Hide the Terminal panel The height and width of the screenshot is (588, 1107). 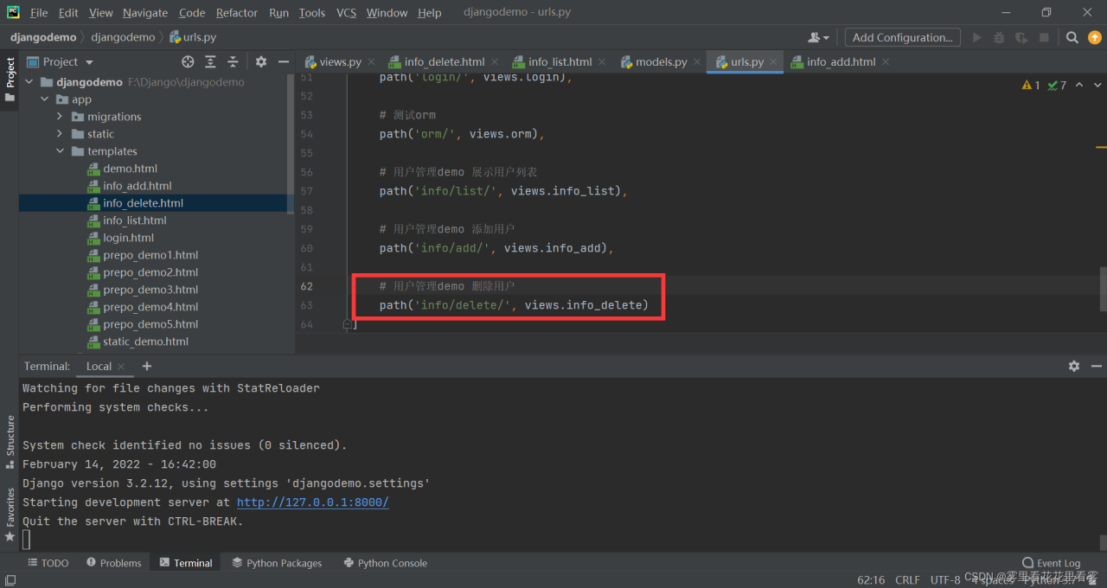point(1097,366)
